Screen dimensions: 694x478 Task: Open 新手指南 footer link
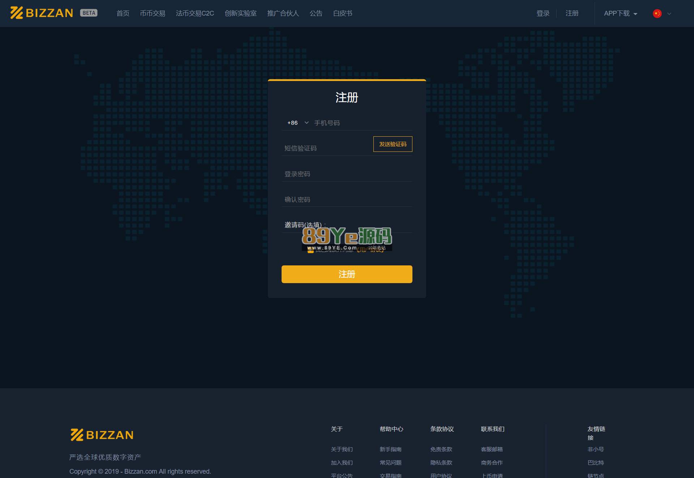390,449
